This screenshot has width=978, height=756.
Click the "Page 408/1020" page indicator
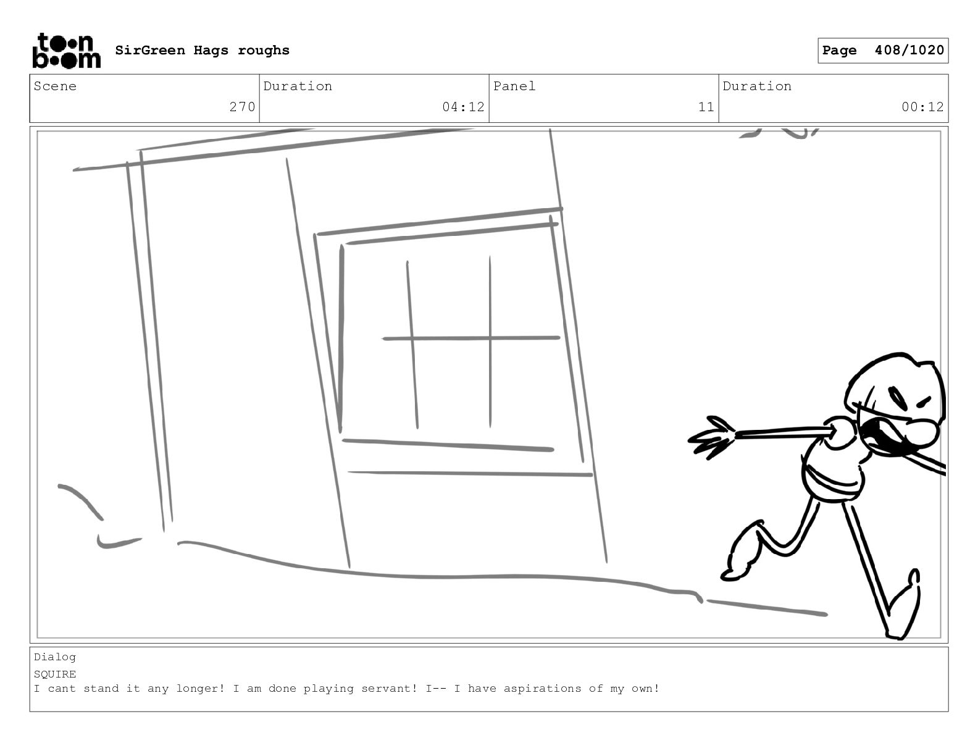(x=883, y=51)
